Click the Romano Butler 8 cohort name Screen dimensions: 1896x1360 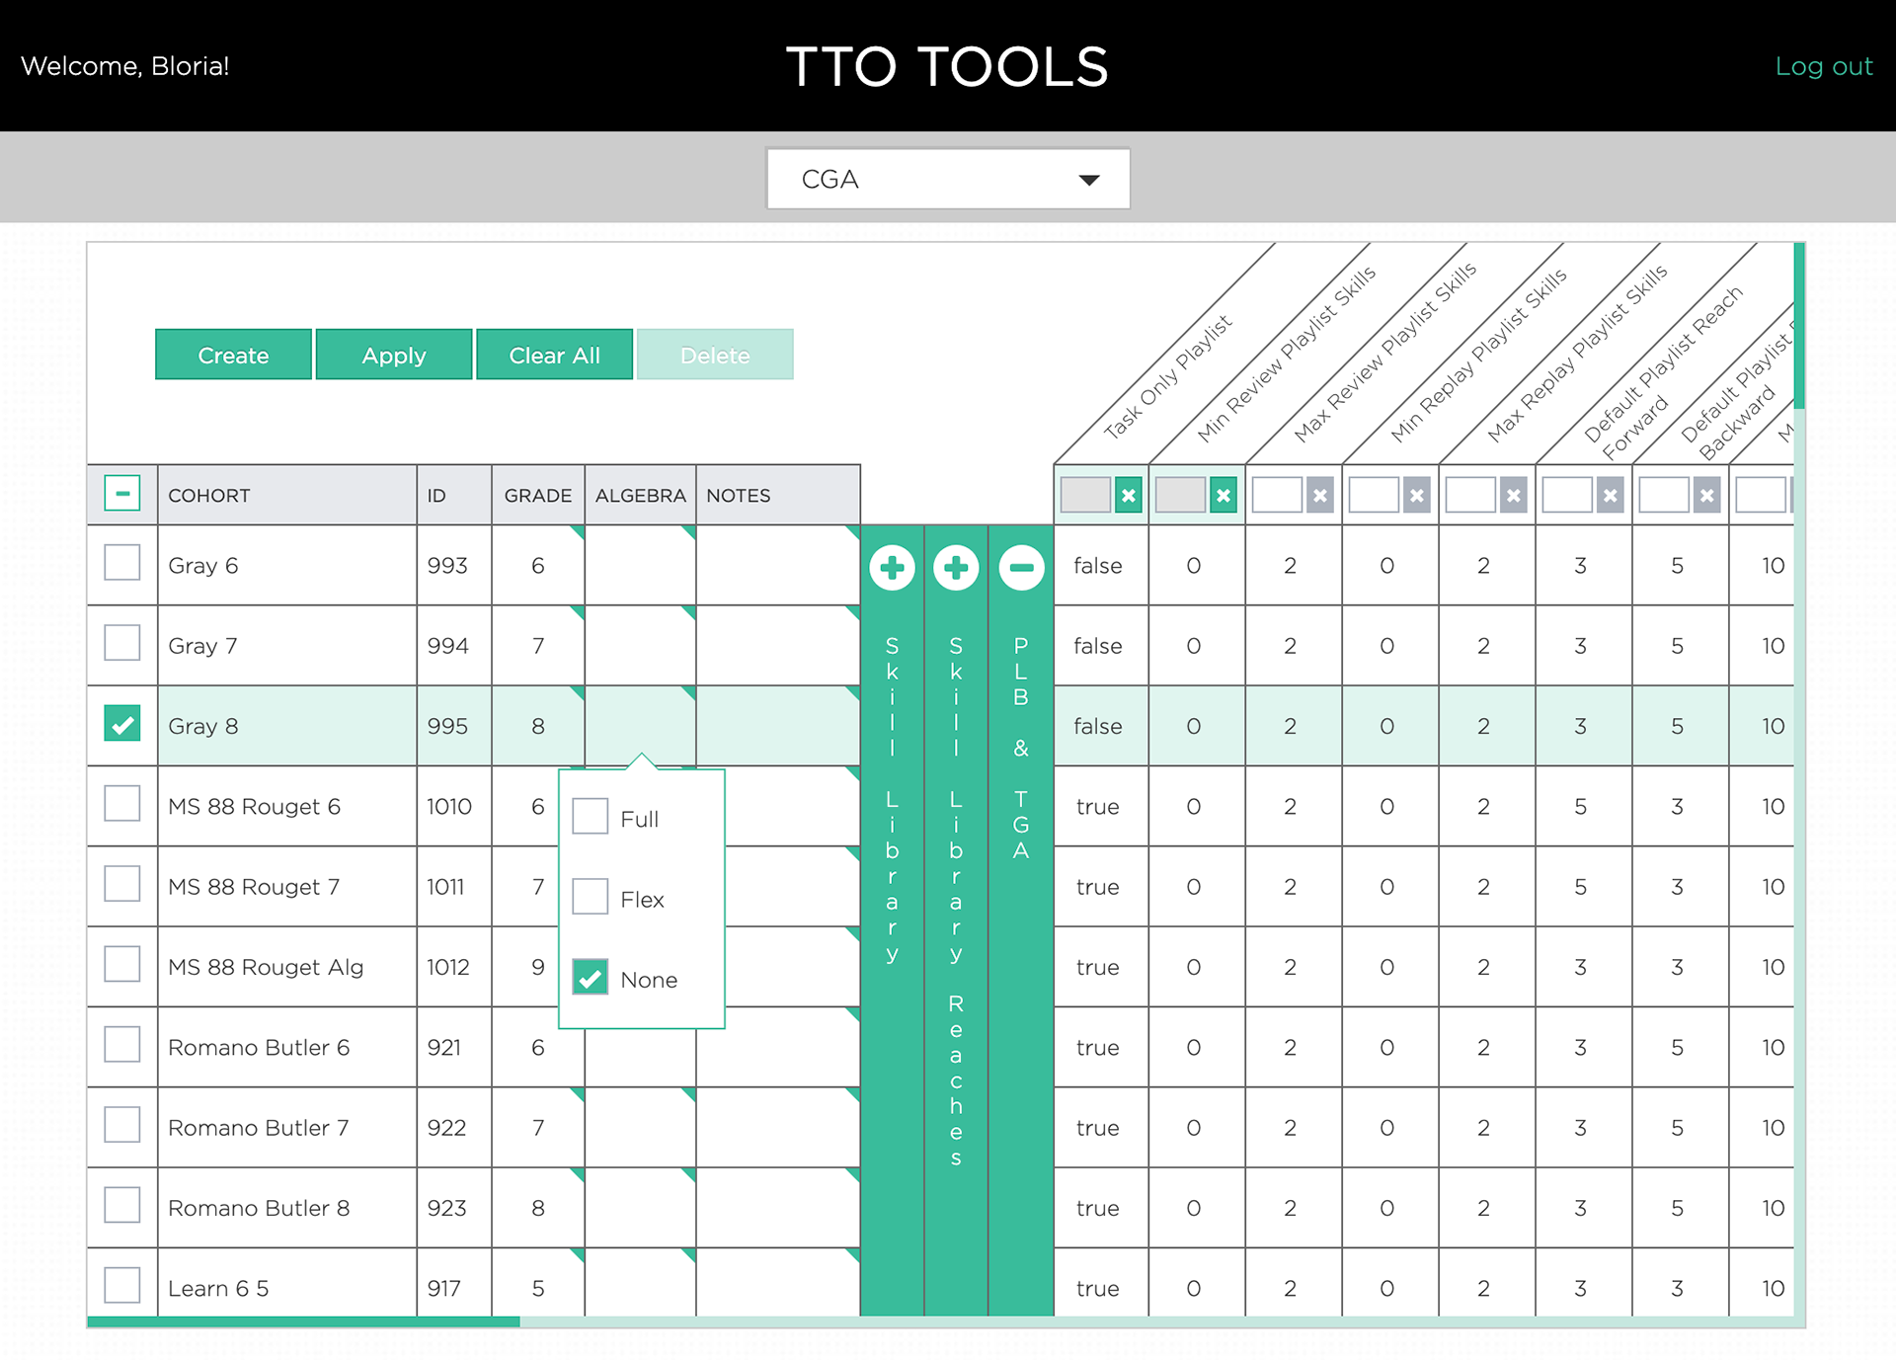(x=259, y=1208)
